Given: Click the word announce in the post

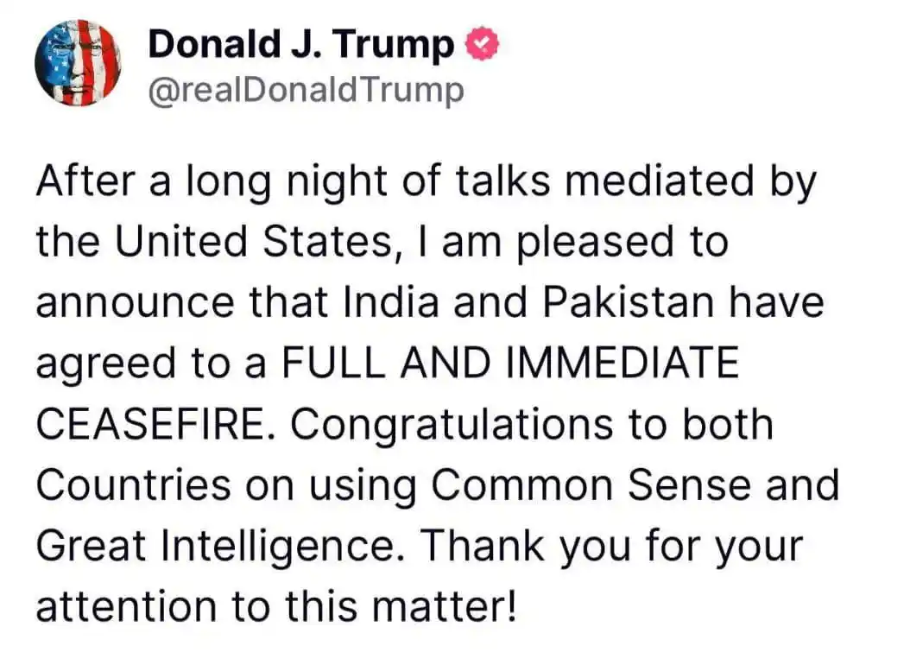Looking at the screenshot, I should pos(136,304).
